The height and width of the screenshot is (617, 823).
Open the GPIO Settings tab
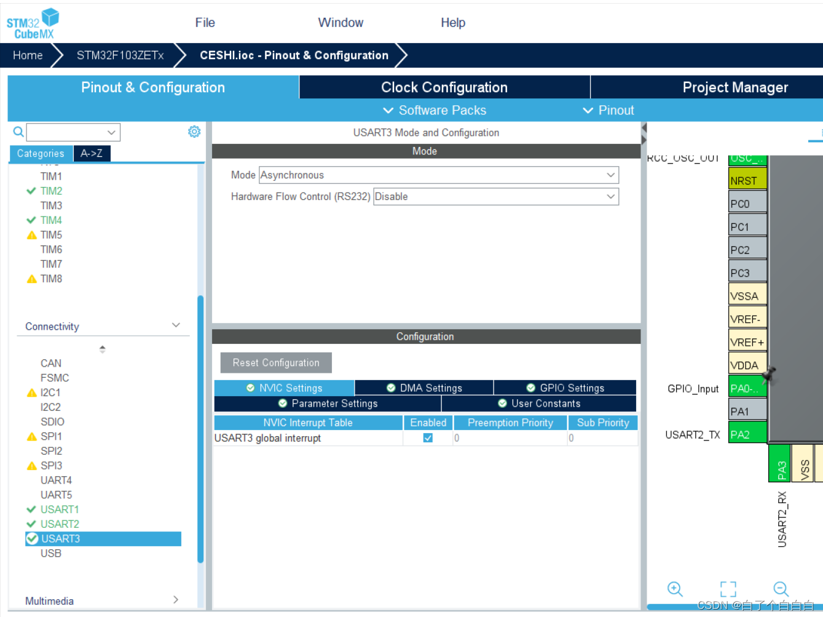pyautogui.click(x=565, y=388)
